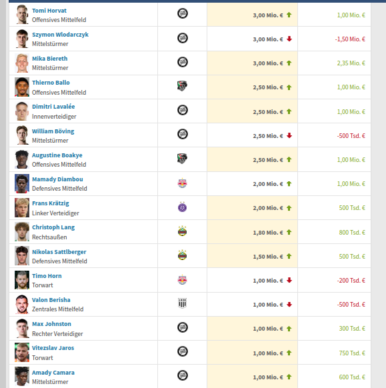Click Rapid crest in Nikolas Sattlberger row

pyautogui.click(x=183, y=255)
